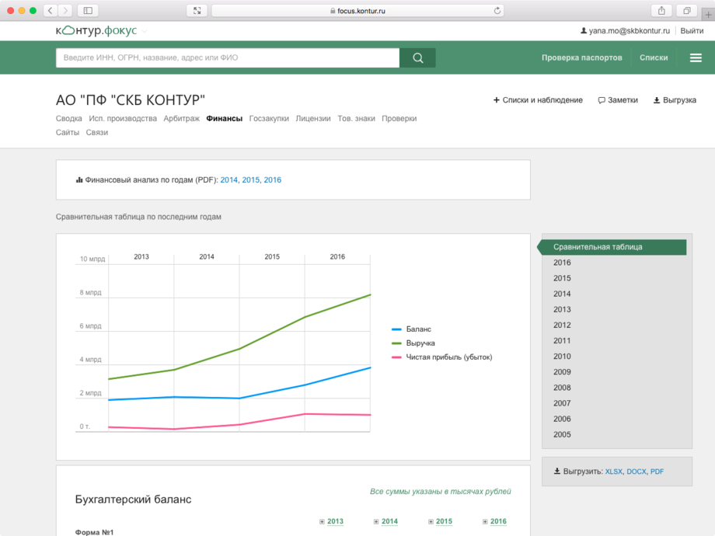Click the search magnifier button
The image size is (715, 536).
click(x=417, y=58)
